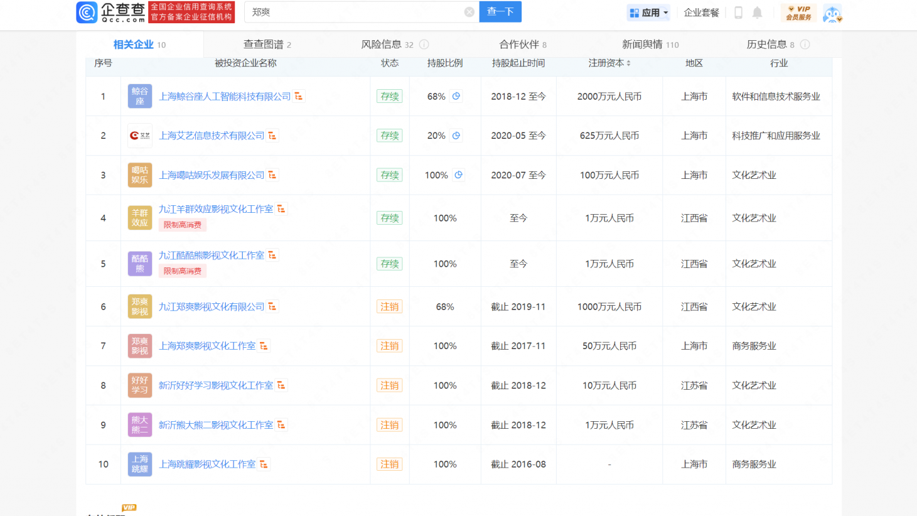Open 九江羊群效应影视文化工作室 link

(216, 209)
